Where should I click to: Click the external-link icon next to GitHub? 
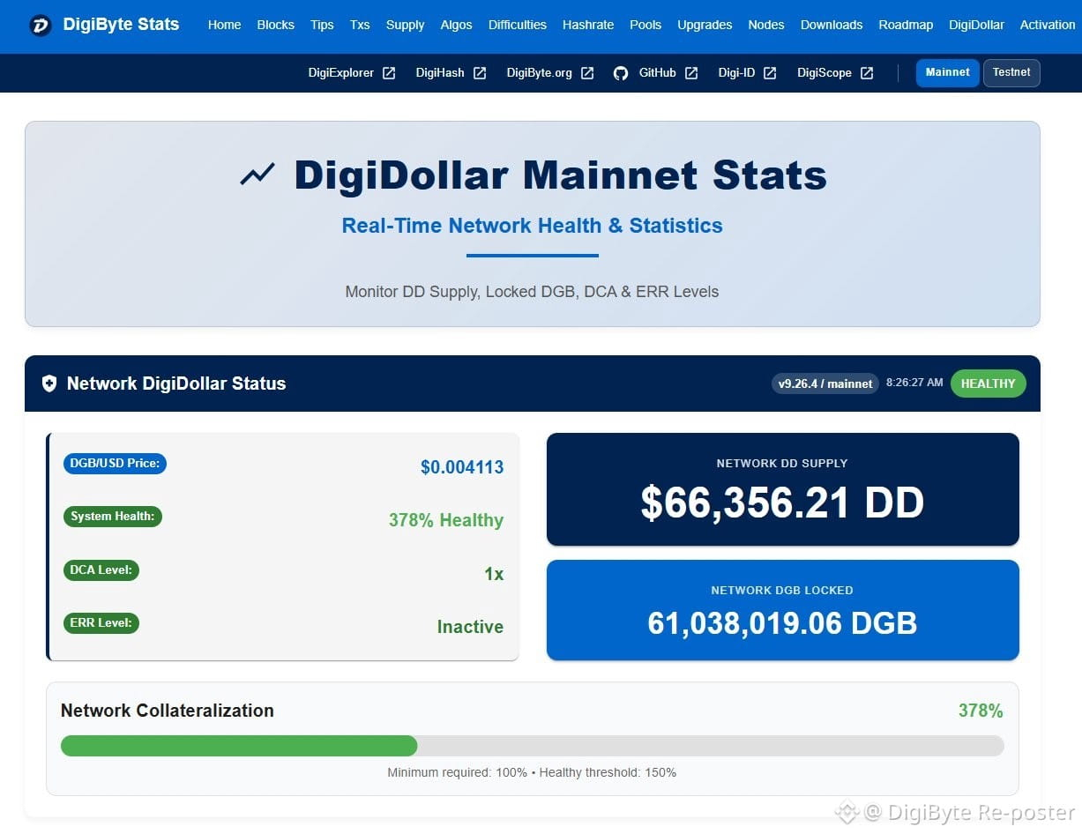coord(691,73)
